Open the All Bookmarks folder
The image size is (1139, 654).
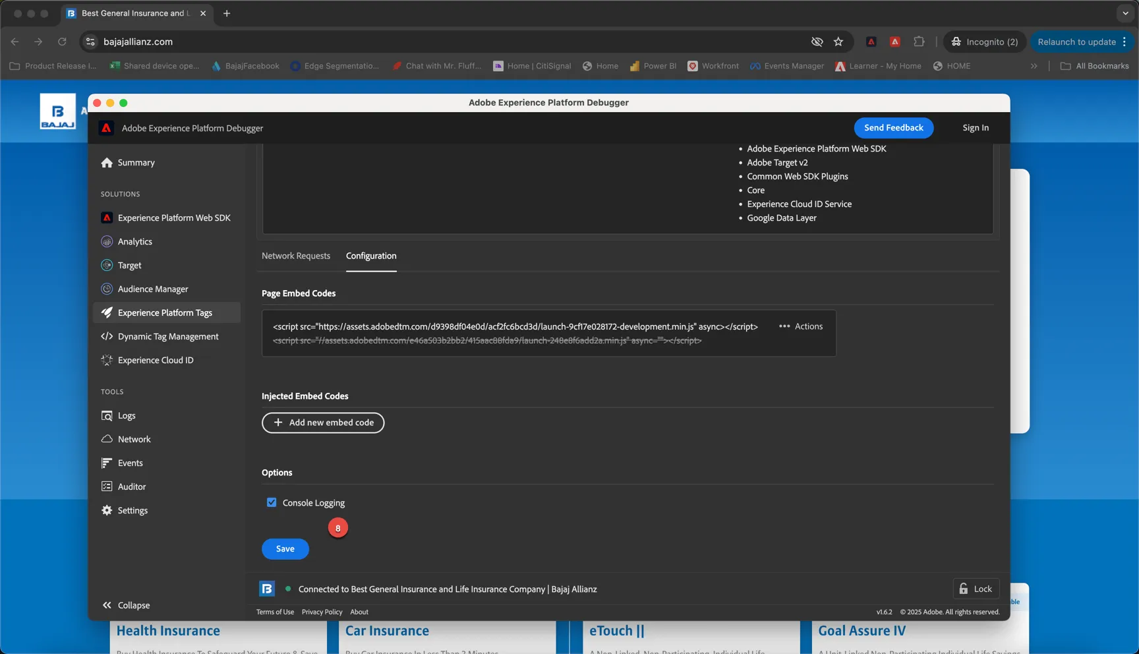(1094, 66)
